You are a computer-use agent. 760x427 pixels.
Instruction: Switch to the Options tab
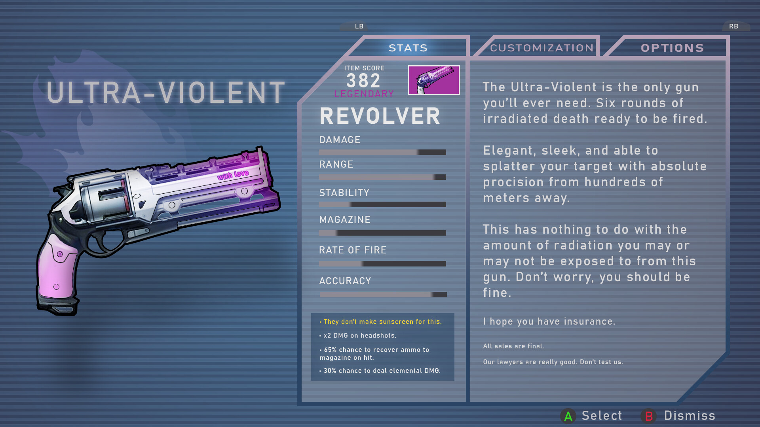[x=672, y=48]
